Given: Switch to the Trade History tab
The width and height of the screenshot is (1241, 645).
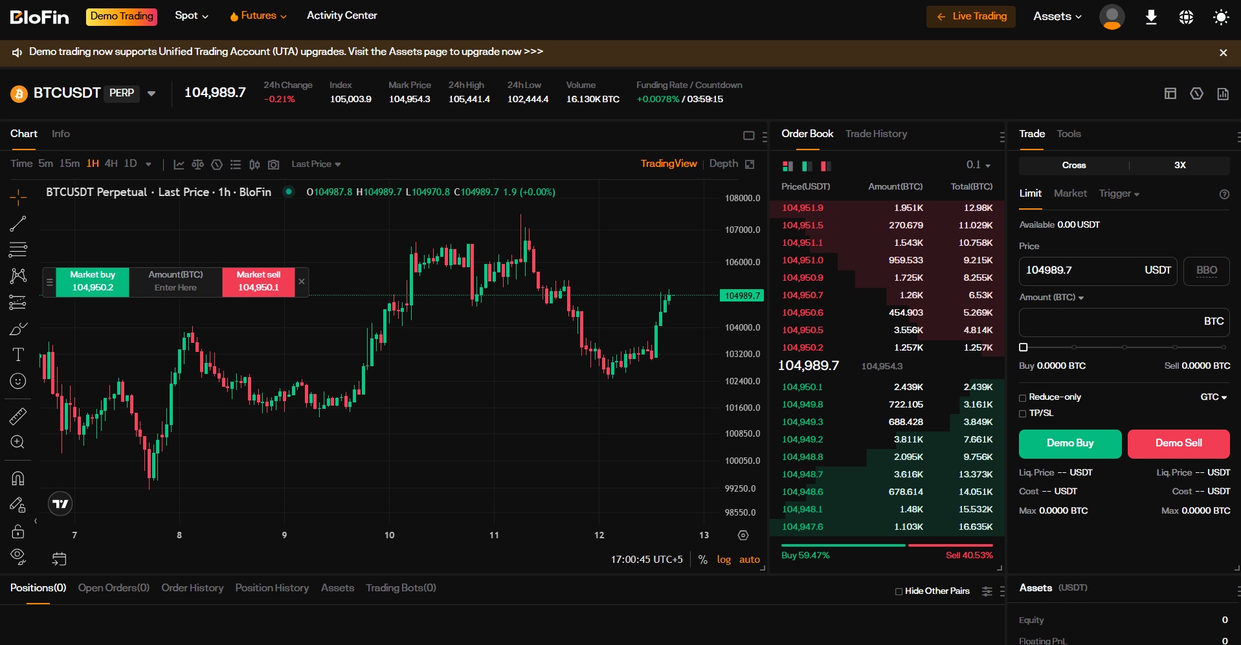Looking at the screenshot, I should (x=876, y=134).
